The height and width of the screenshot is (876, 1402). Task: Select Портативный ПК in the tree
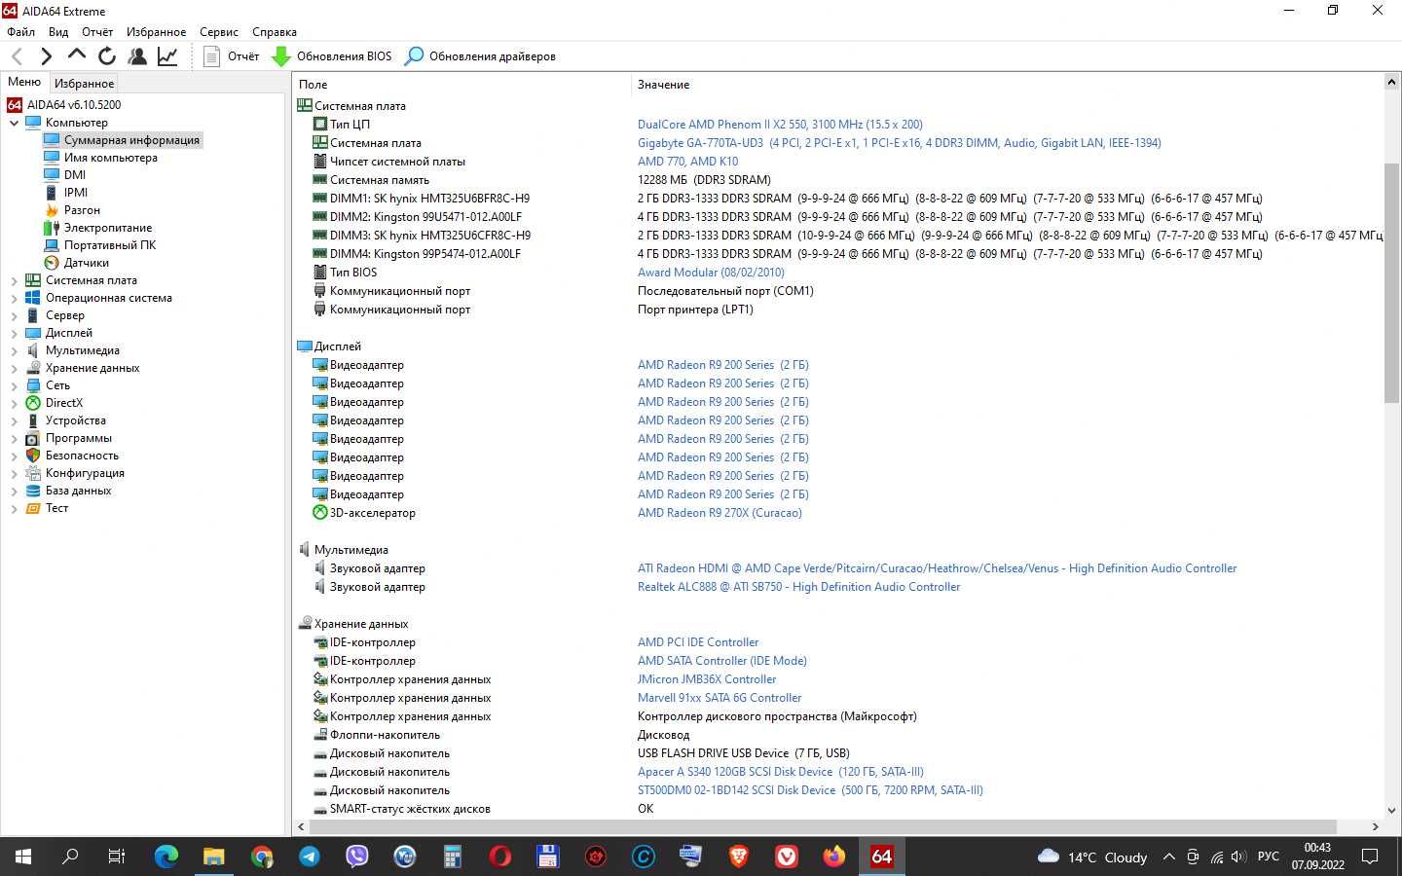(110, 245)
